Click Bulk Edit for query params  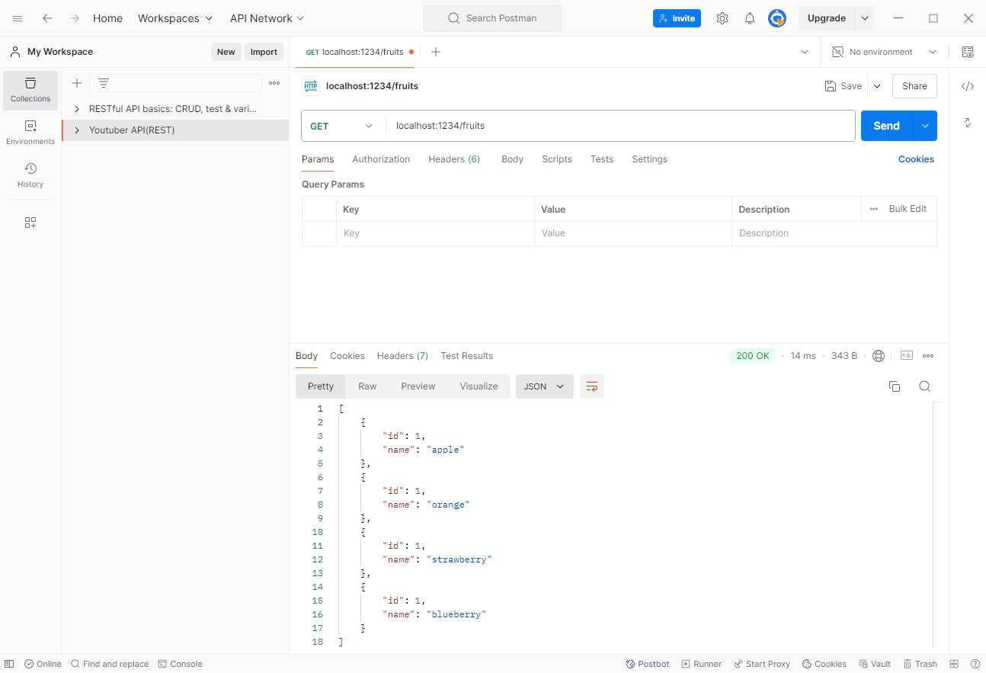point(908,209)
